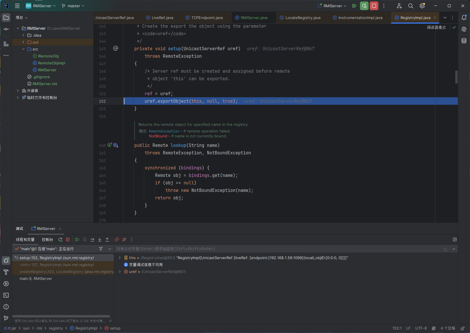Show the hidden editor tabs dropdown

click(445, 18)
